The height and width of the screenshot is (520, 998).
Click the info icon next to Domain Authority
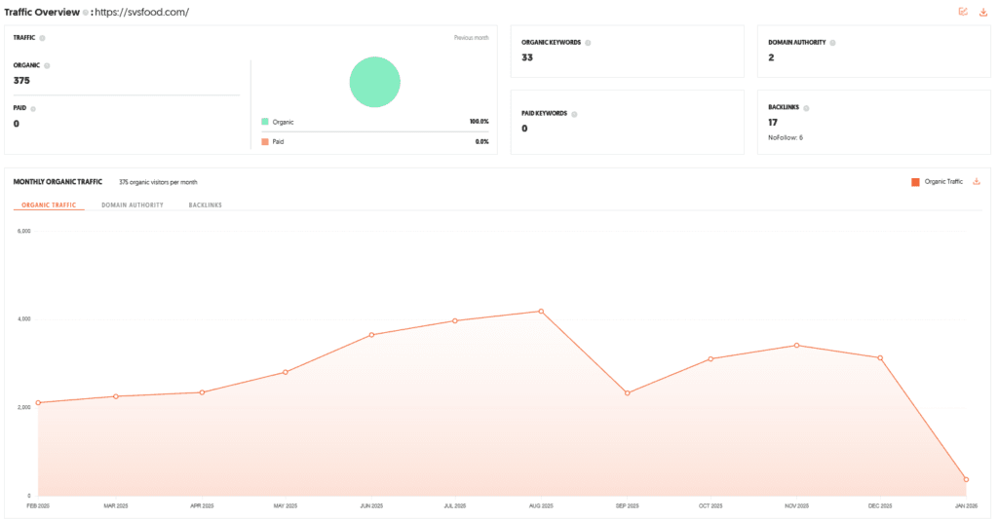coord(832,43)
